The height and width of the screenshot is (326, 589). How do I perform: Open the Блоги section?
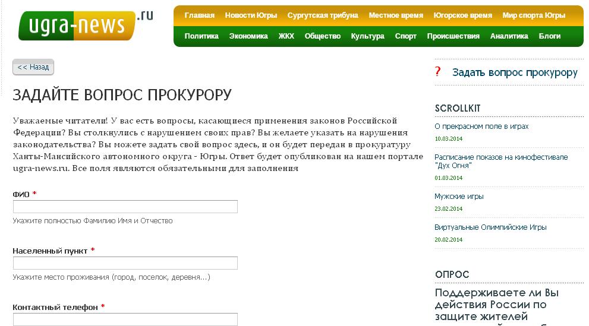coord(549,36)
